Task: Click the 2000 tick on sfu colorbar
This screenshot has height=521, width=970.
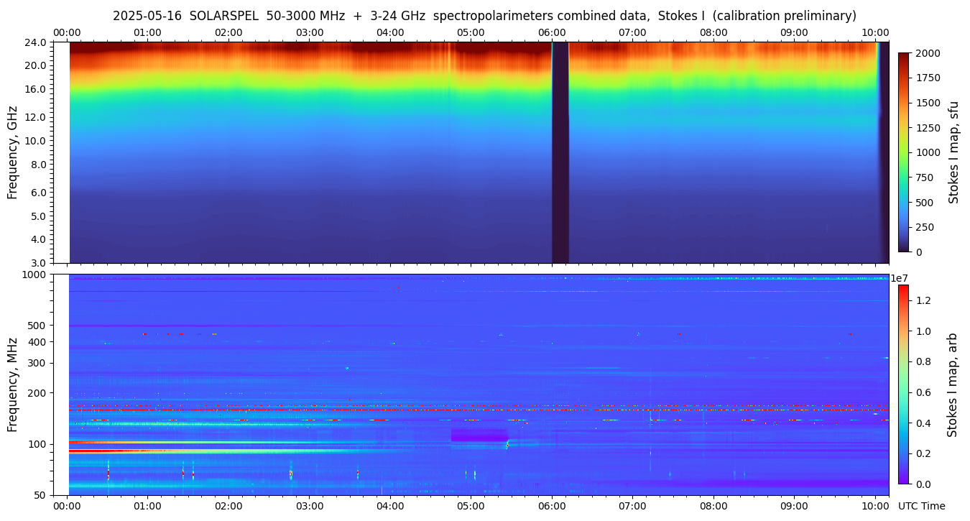Action: pyautogui.click(x=926, y=54)
